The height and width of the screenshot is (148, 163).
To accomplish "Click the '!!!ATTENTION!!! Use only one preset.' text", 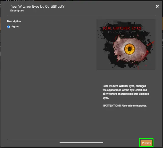I will [x=125, y=106].
